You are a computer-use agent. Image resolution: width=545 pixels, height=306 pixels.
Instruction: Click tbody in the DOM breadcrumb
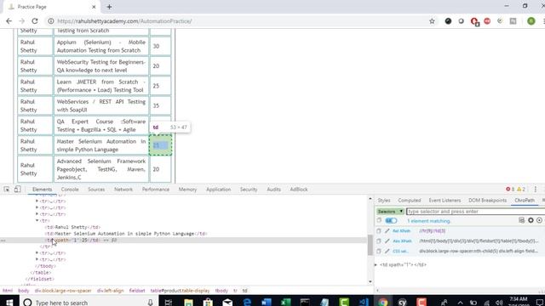click(221, 291)
